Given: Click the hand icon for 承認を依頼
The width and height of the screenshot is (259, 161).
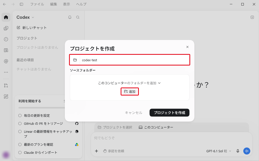Looking at the screenshot, I should (x=105, y=151).
